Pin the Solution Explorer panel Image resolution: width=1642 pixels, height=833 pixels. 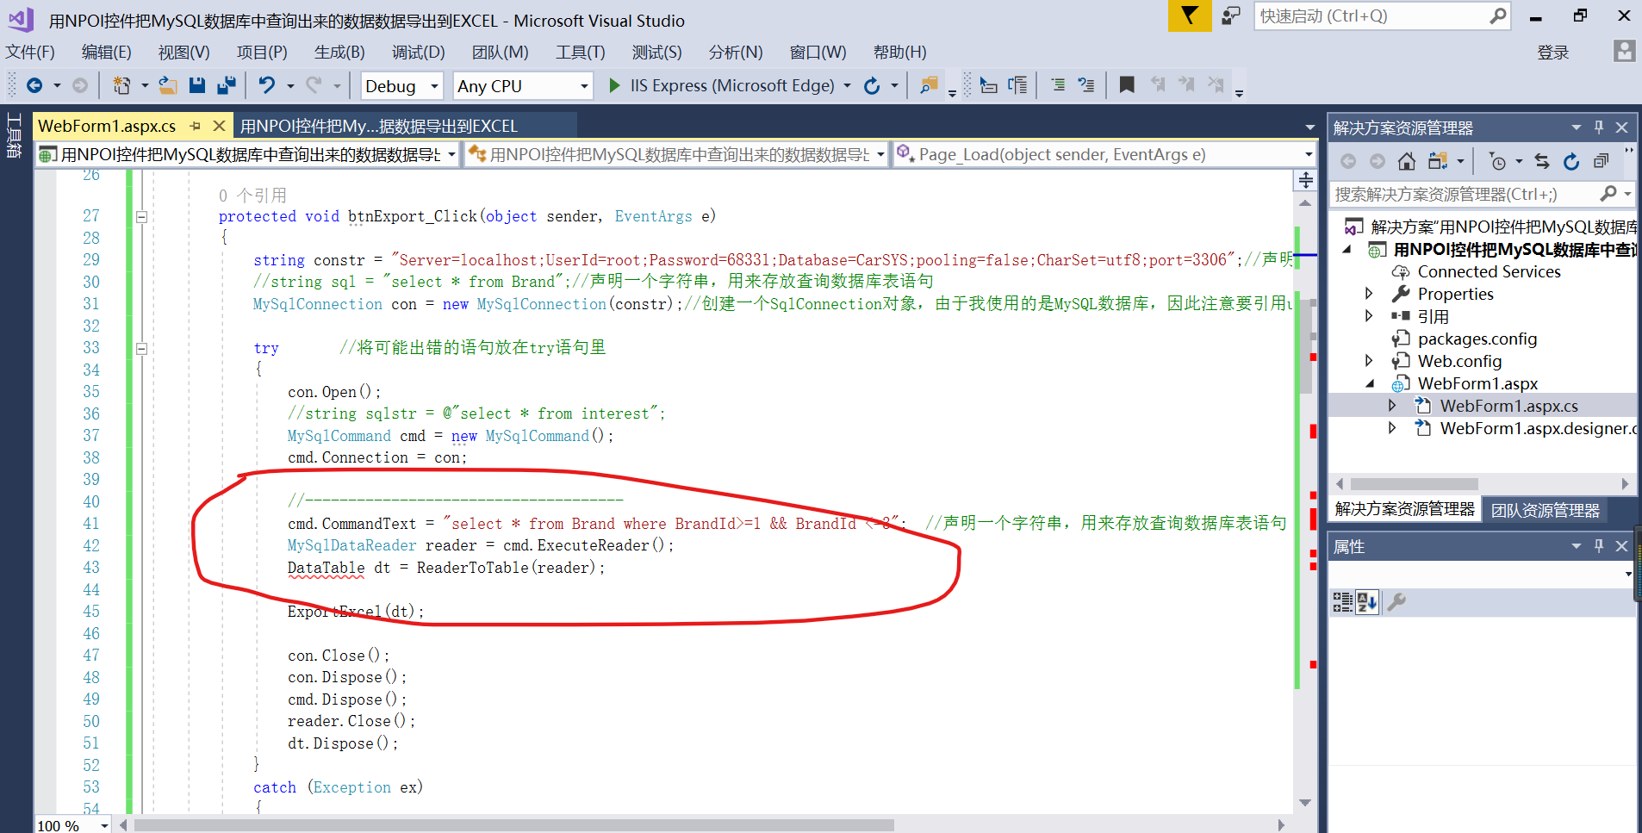(x=1599, y=127)
